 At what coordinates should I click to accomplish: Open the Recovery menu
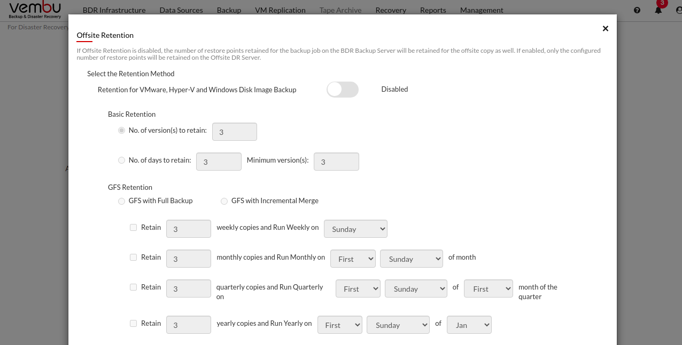pyautogui.click(x=391, y=10)
